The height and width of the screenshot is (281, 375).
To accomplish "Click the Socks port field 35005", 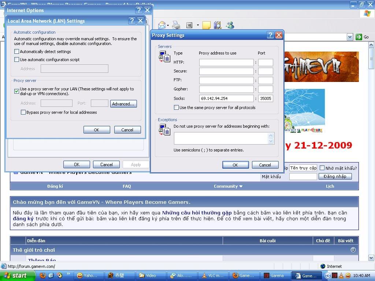I will 266,98.
